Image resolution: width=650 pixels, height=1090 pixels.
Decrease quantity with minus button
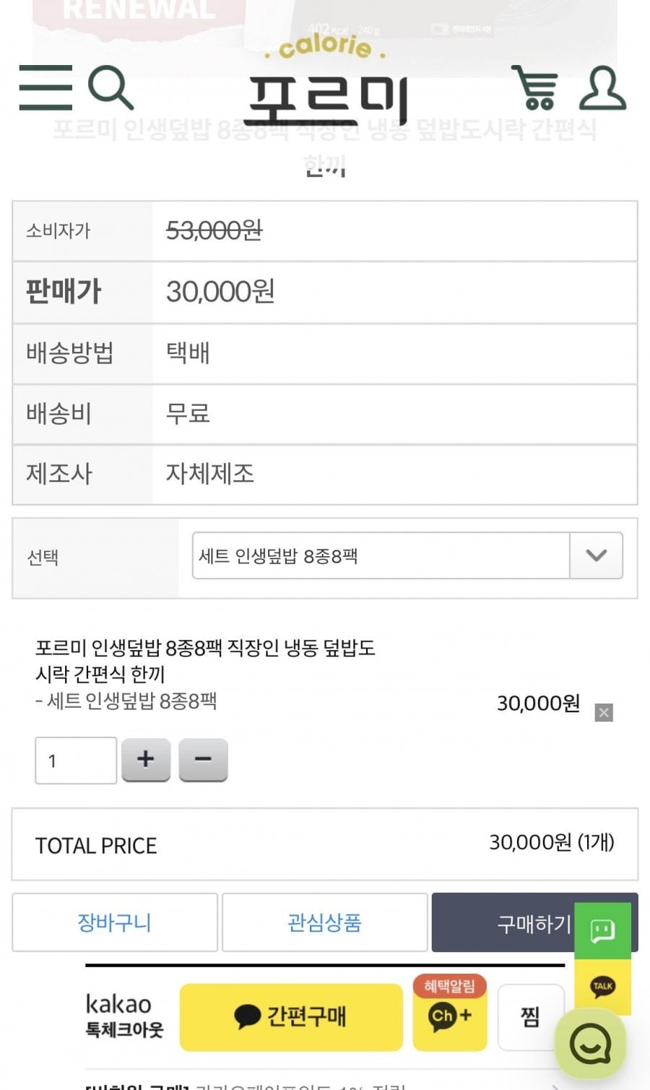(203, 759)
